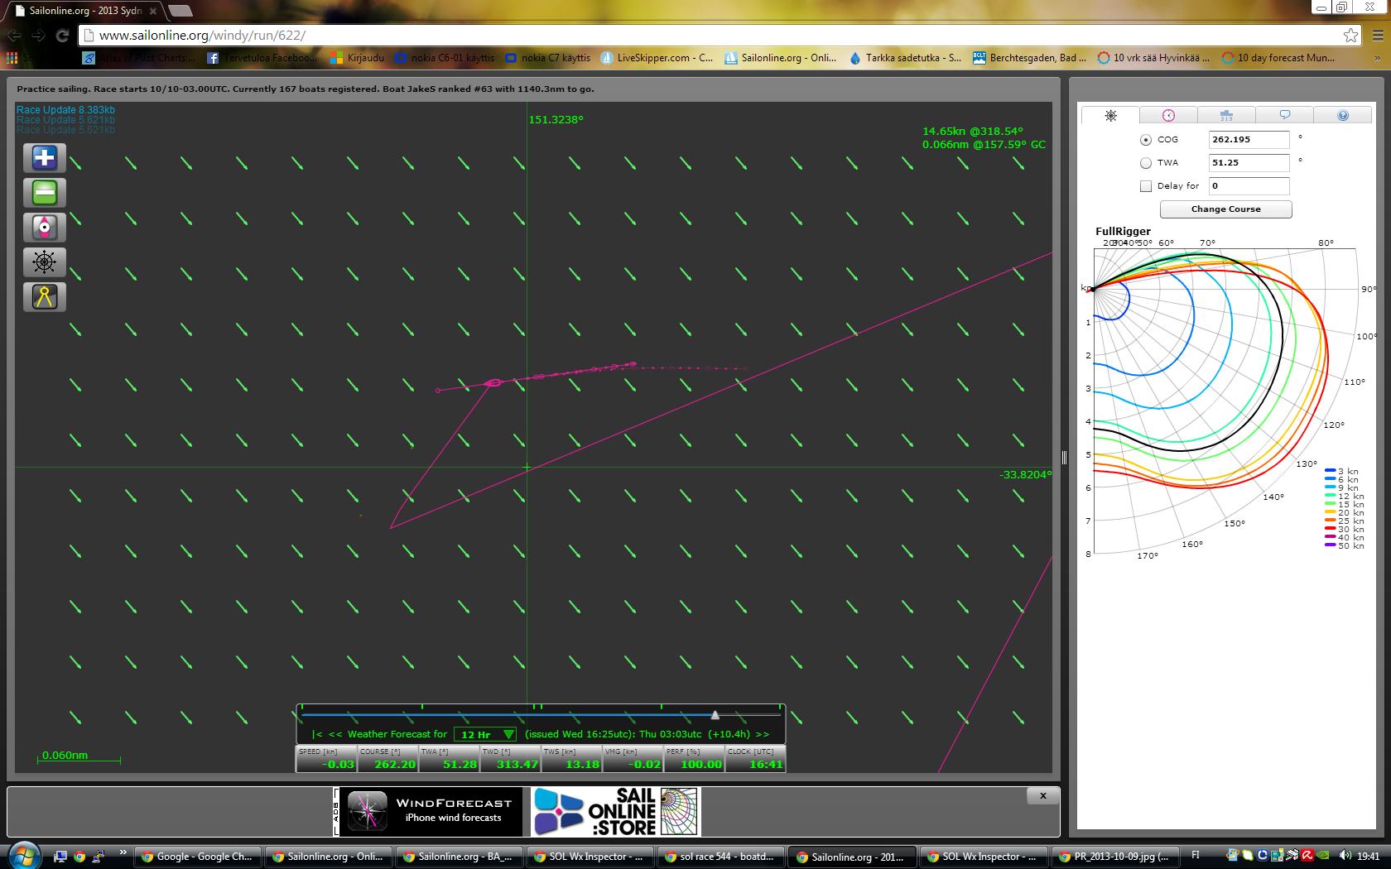Open the 12 Hr forecast dropdown
The height and width of the screenshot is (869, 1391).
tap(485, 734)
